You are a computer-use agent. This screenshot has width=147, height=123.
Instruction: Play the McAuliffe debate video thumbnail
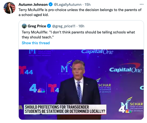[x=81, y=85]
